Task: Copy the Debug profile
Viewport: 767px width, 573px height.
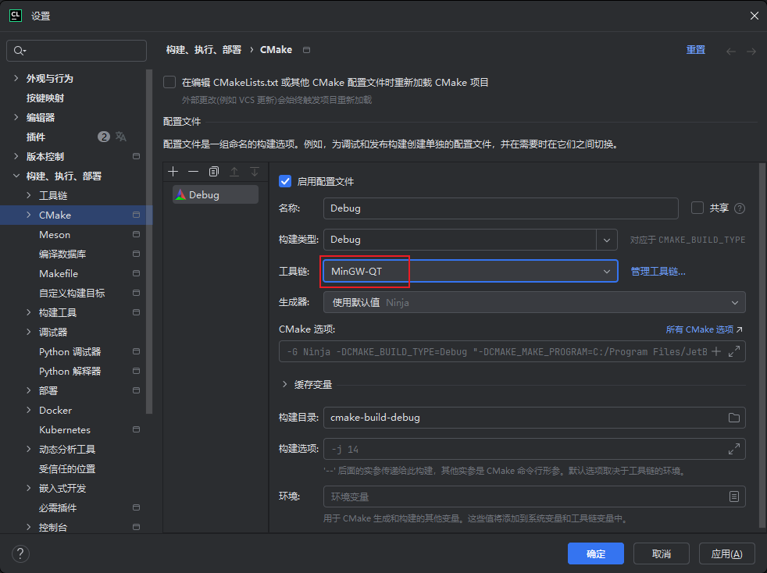Action: 213,171
